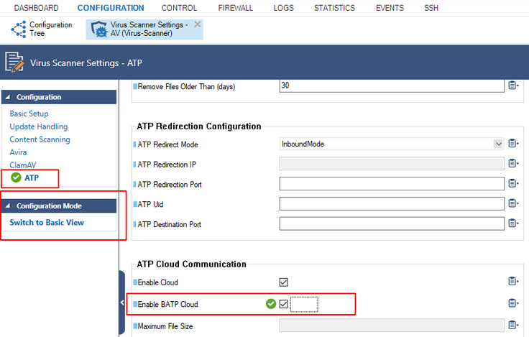Collapse the left sidebar with the arrow handle

[x=122, y=303]
